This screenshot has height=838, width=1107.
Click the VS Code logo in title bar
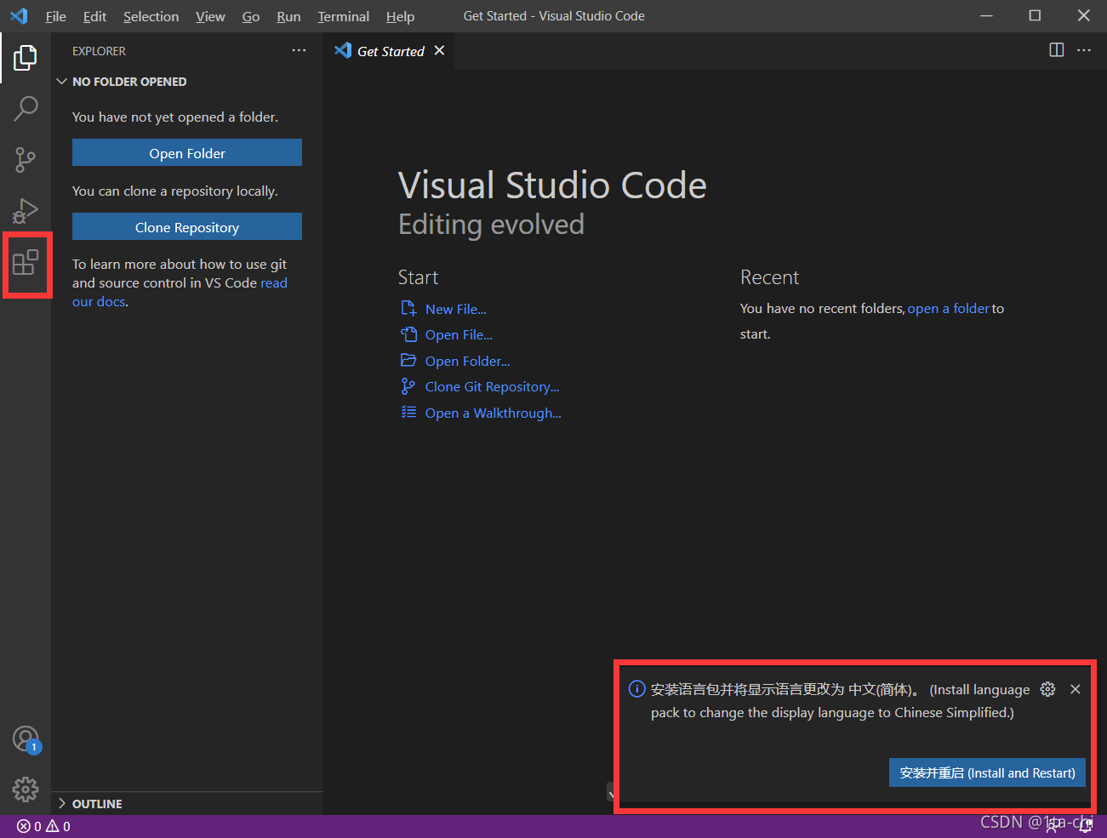(19, 16)
